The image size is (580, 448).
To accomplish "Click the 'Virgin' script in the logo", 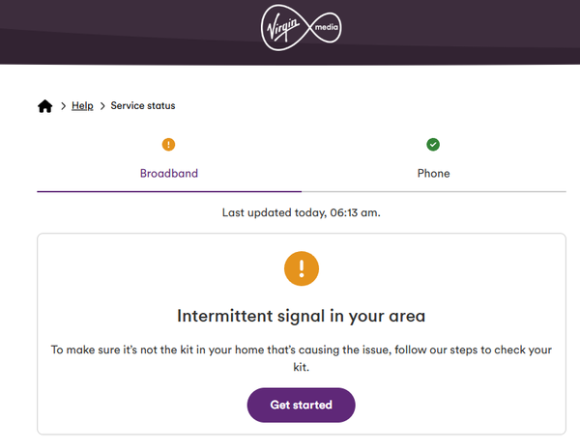I will click(x=283, y=28).
